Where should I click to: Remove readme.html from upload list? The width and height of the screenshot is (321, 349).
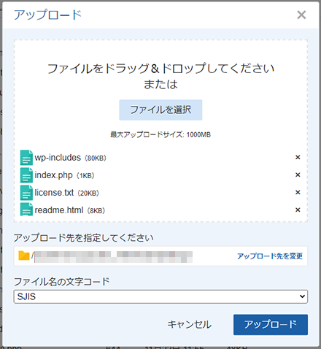tap(298, 210)
